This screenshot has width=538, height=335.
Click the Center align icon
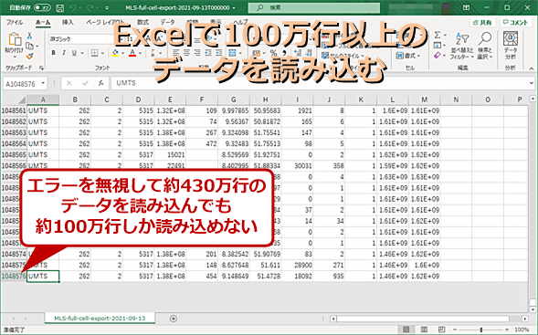click(186, 53)
